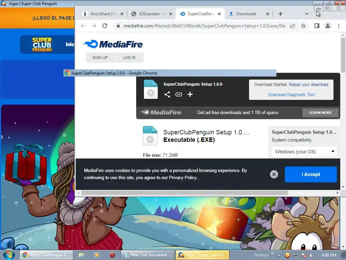The width and height of the screenshot is (346, 260).
Task: Go back one page in Chrome
Action: 83,26
